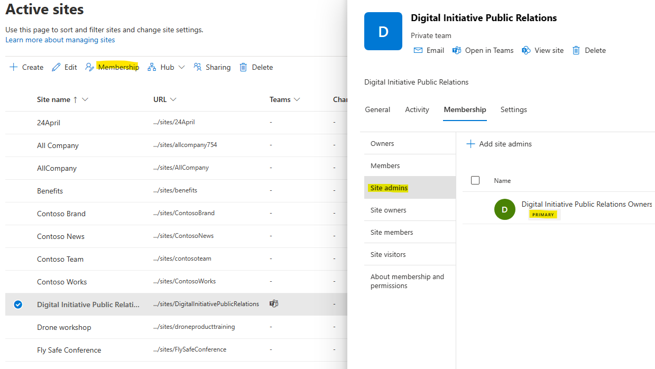Switch to the Settings tab
This screenshot has height=369, width=655.
click(x=514, y=109)
